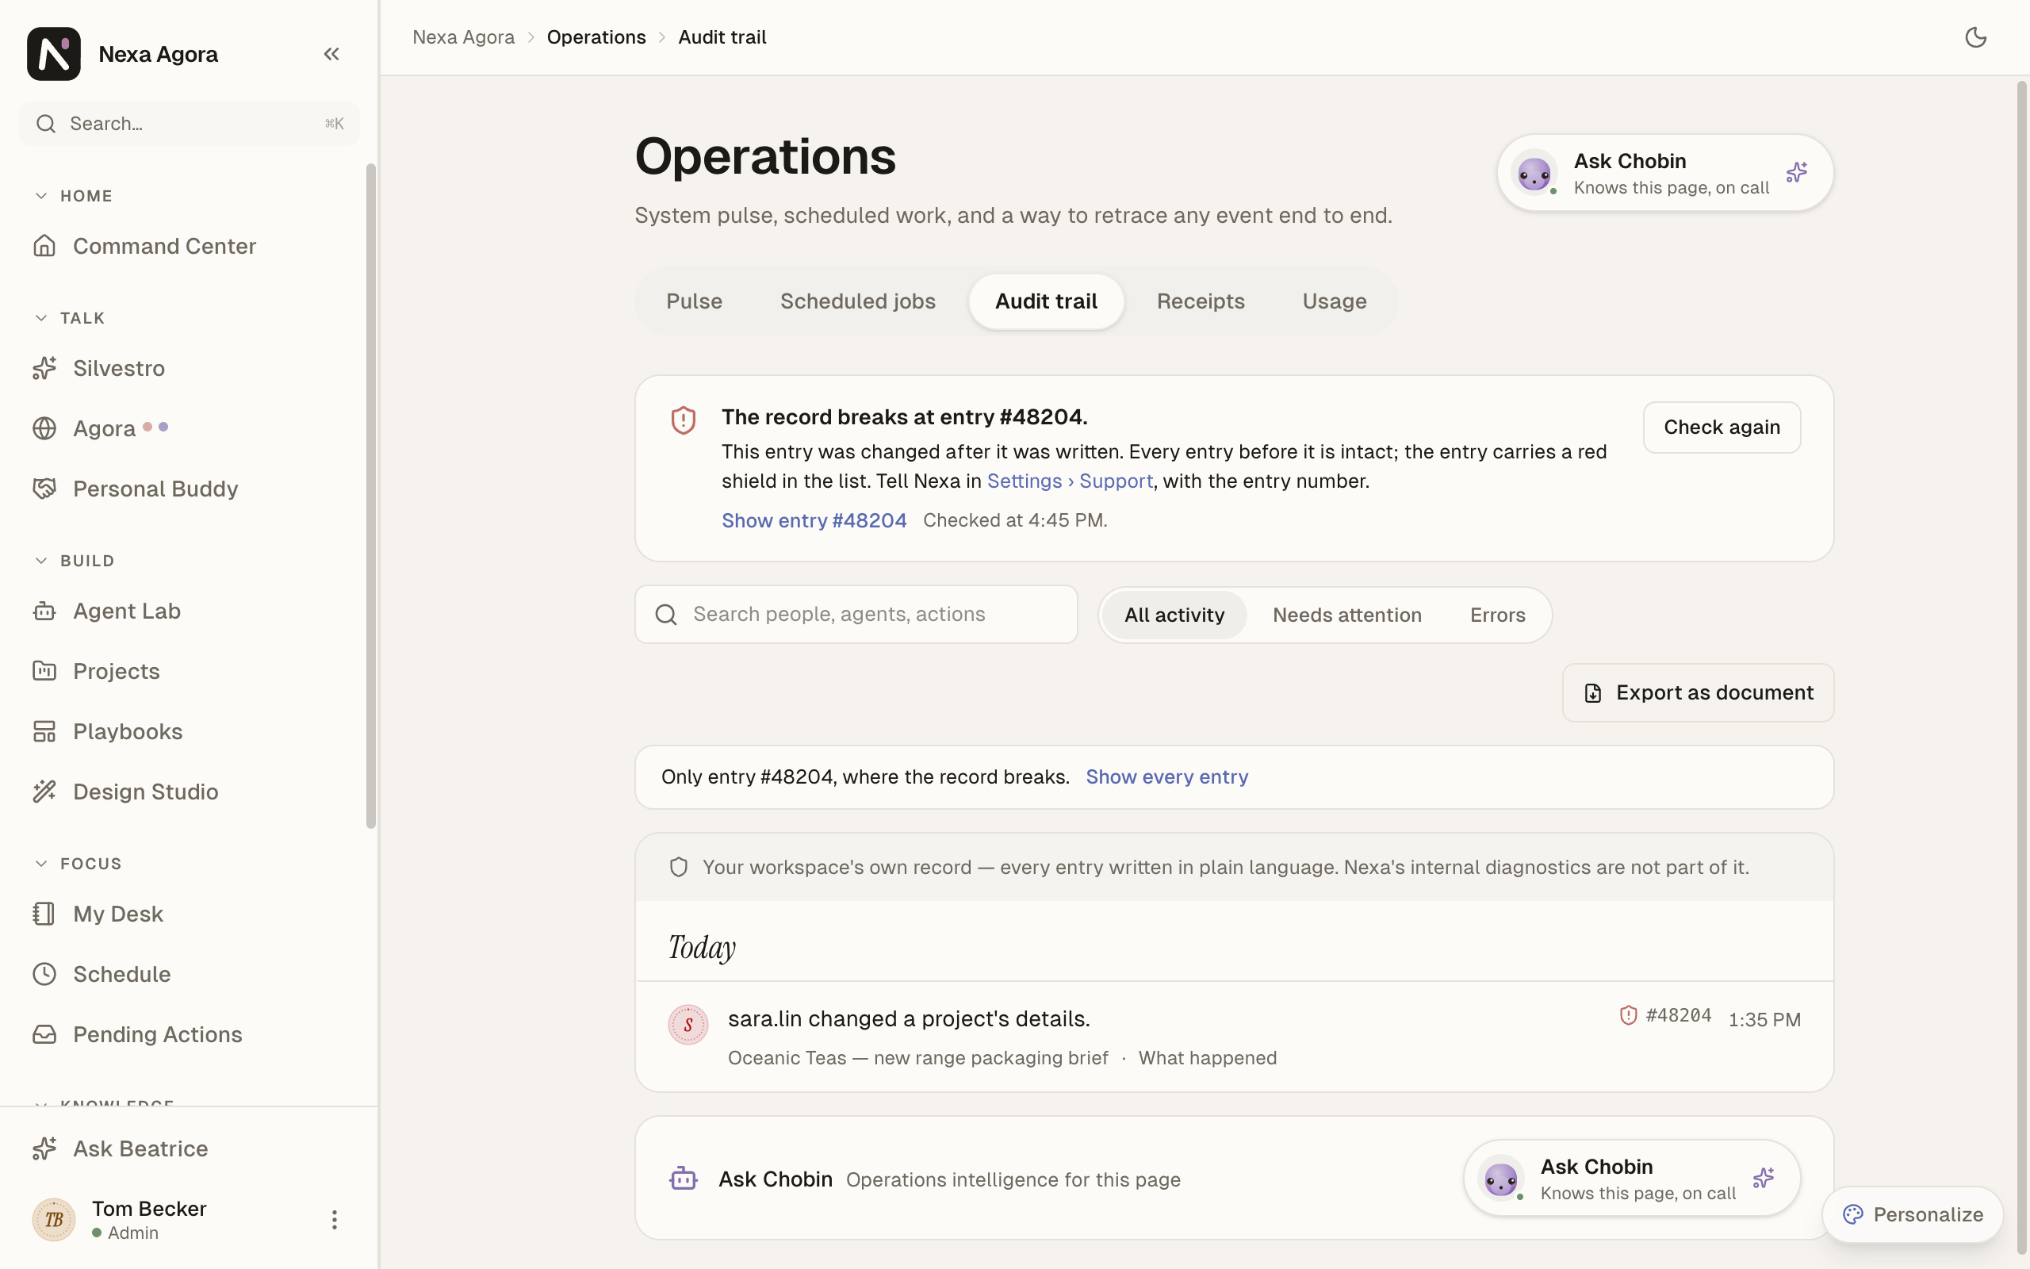Open Ask Chobin pill in bottom card
This screenshot has width=2030, height=1269.
coord(1632,1179)
